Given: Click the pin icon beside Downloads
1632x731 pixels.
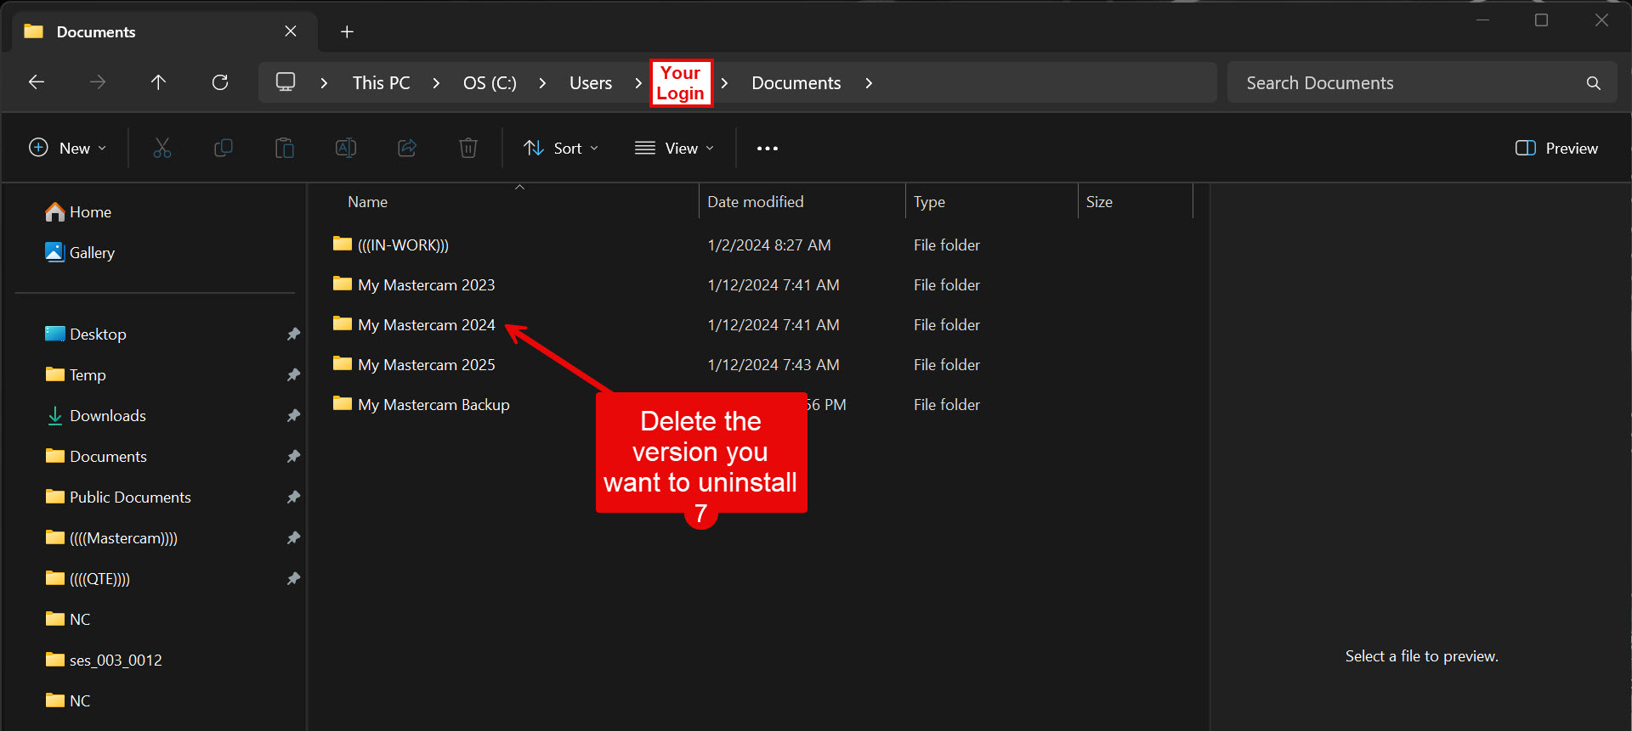Looking at the screenshot, I should coord(293,416).
